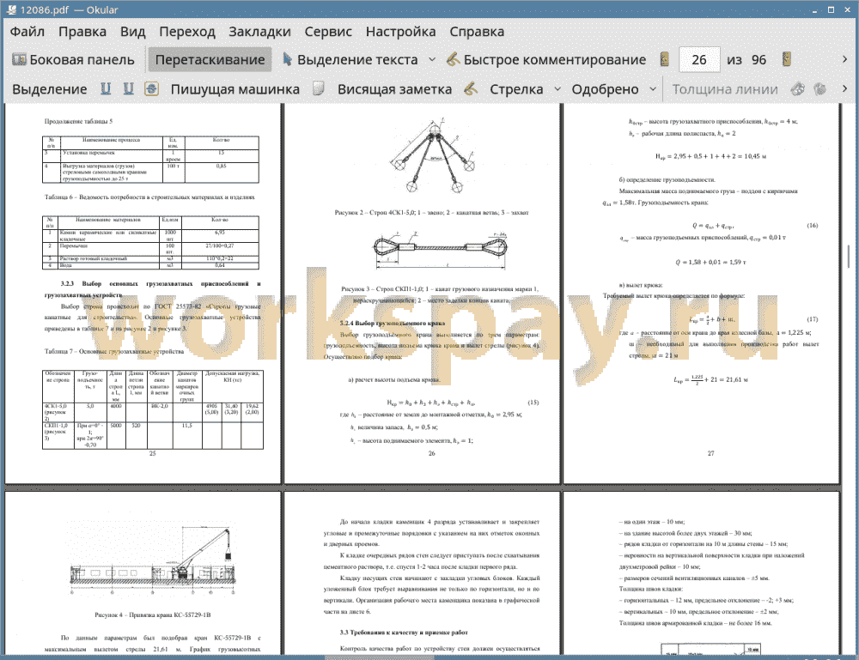The image size is (859, 660).
Task: Click the total pages count 96
Action: point(758,60)
